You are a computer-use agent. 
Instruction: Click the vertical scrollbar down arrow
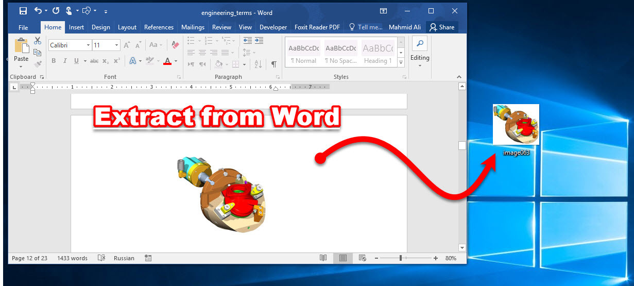(462, 247)
